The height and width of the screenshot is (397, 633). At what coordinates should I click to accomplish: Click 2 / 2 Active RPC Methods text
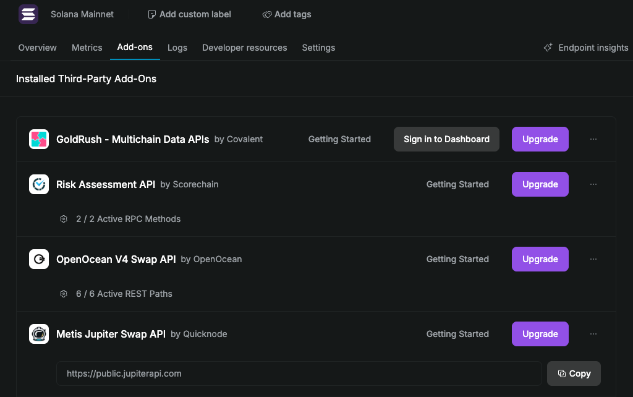[129, 219]
